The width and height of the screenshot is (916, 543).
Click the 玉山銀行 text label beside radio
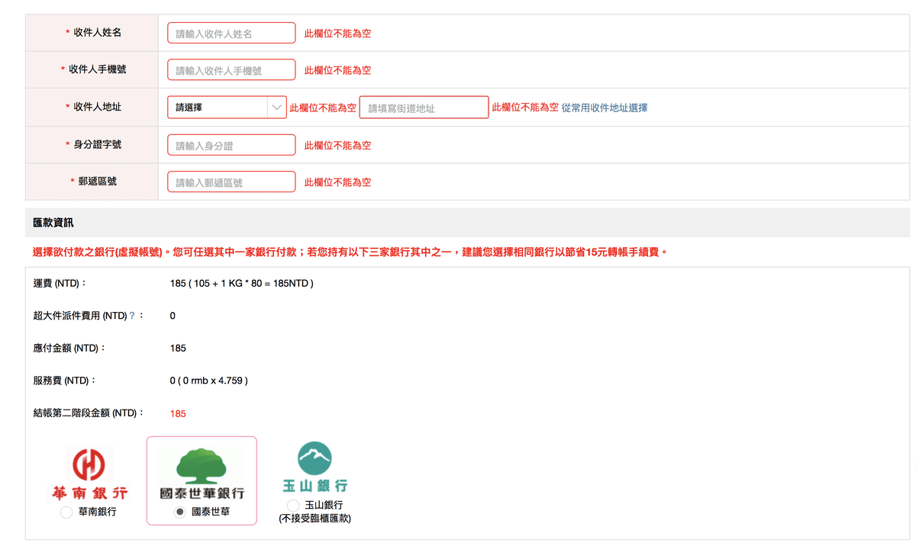click(324, 506)
